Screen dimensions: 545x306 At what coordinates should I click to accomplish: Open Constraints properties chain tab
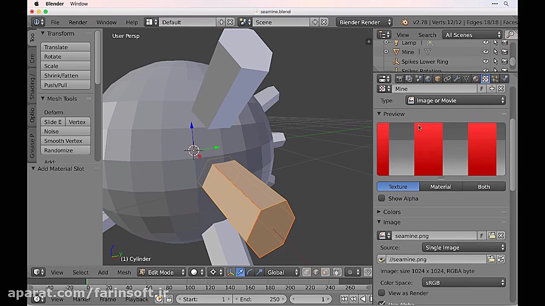point(447,79)
